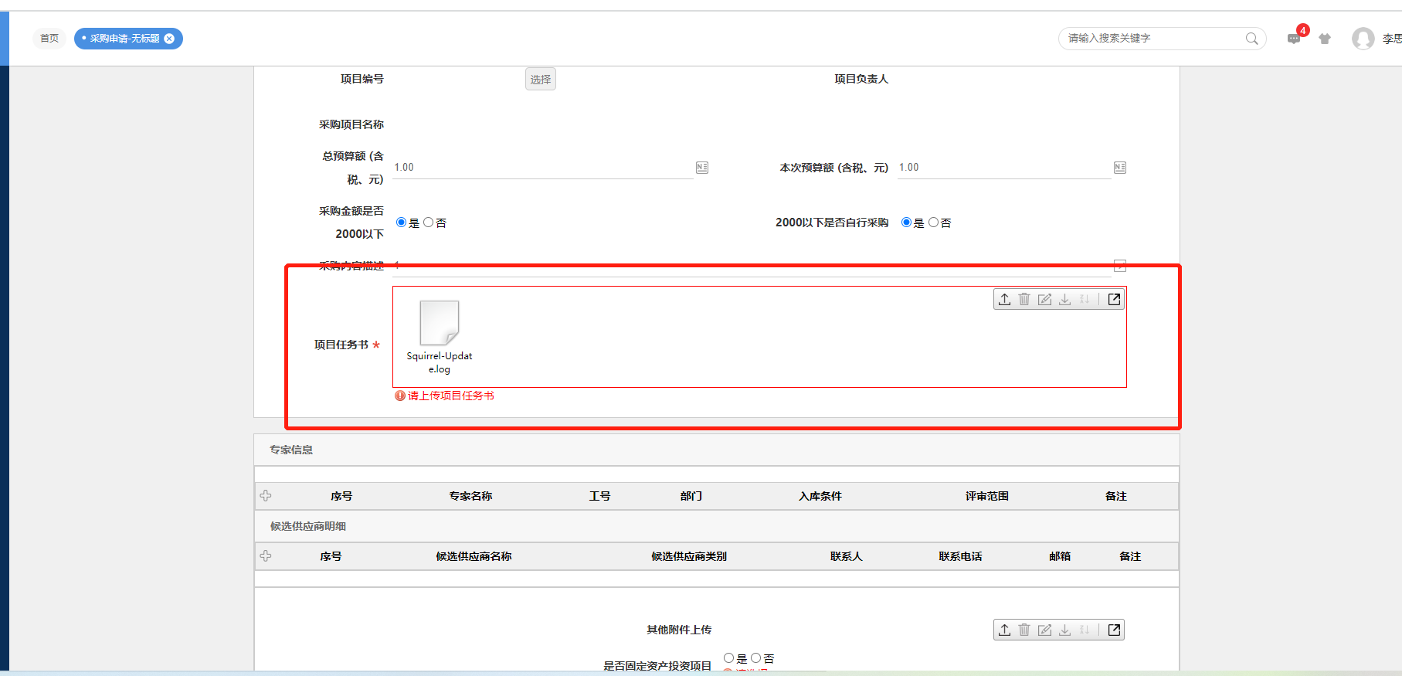Click the 候选供应商类别 column header

point(689,556)
